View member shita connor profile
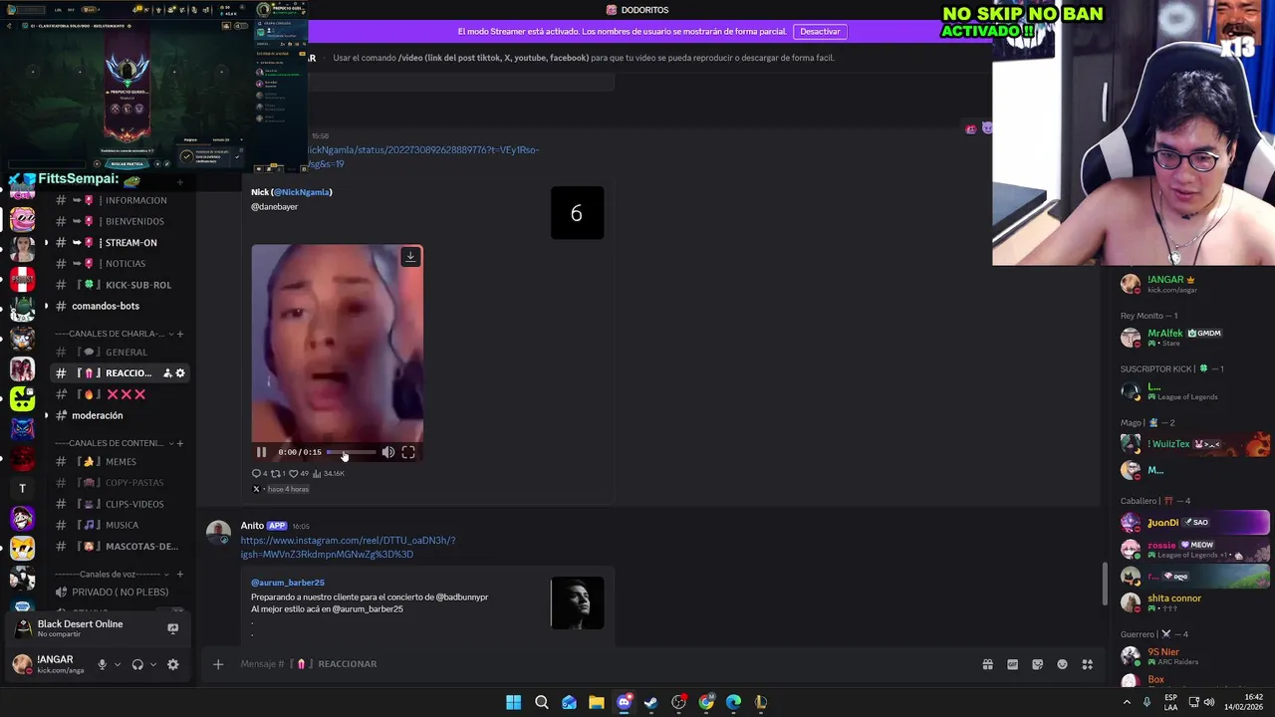 [x=1193, y=602]
